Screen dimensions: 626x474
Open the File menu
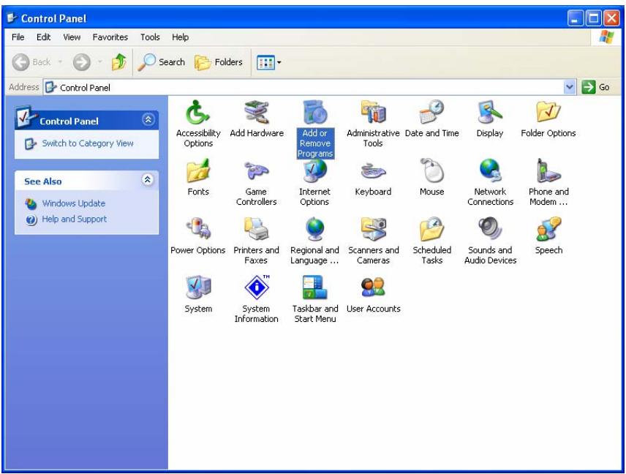click(x=18, y=37)
